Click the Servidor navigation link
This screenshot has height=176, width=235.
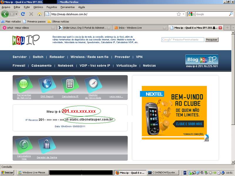coord(20,57)
